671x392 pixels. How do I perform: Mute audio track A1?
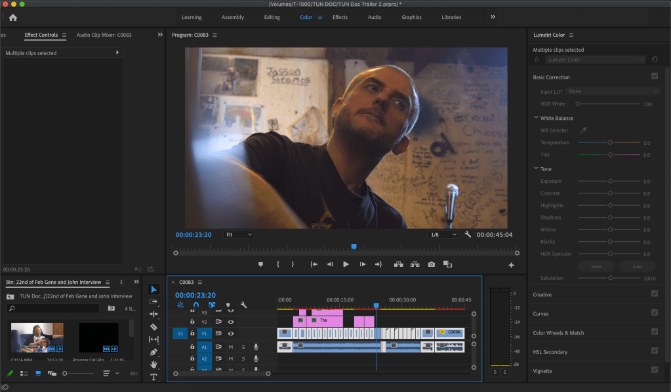click(231, 347)
